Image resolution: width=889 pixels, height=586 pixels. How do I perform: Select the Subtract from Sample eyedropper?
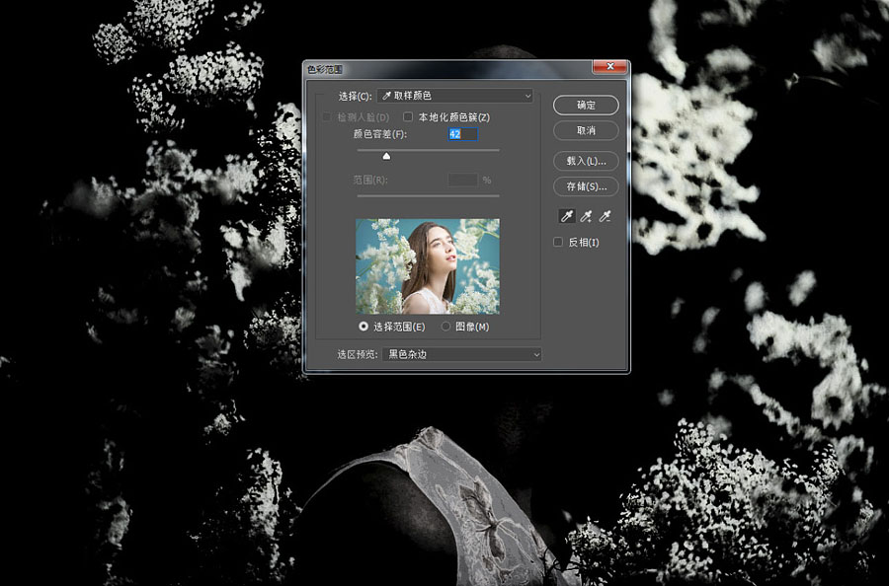(605, 216)
